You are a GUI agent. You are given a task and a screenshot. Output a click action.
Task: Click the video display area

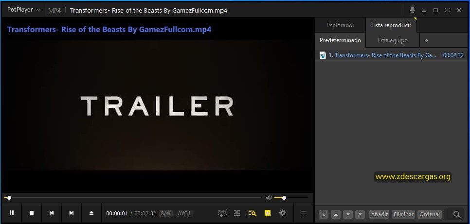pyautogui.click(x=157, y=105)
